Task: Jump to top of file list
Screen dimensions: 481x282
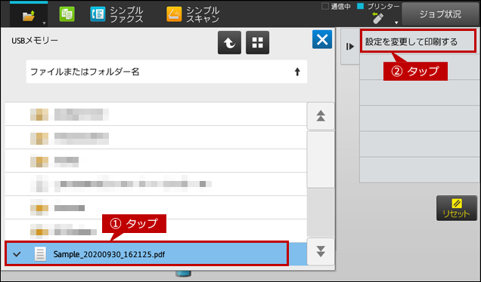Action: tap(321, 116)
